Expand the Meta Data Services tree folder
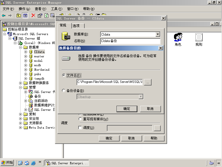Viewport: 222px width, 167px height. [20, 127]
